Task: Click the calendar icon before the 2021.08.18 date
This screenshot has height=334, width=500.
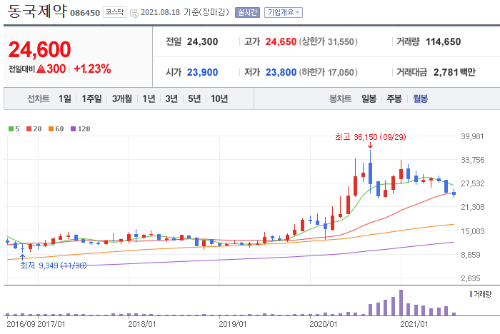Action: (134, 14)
